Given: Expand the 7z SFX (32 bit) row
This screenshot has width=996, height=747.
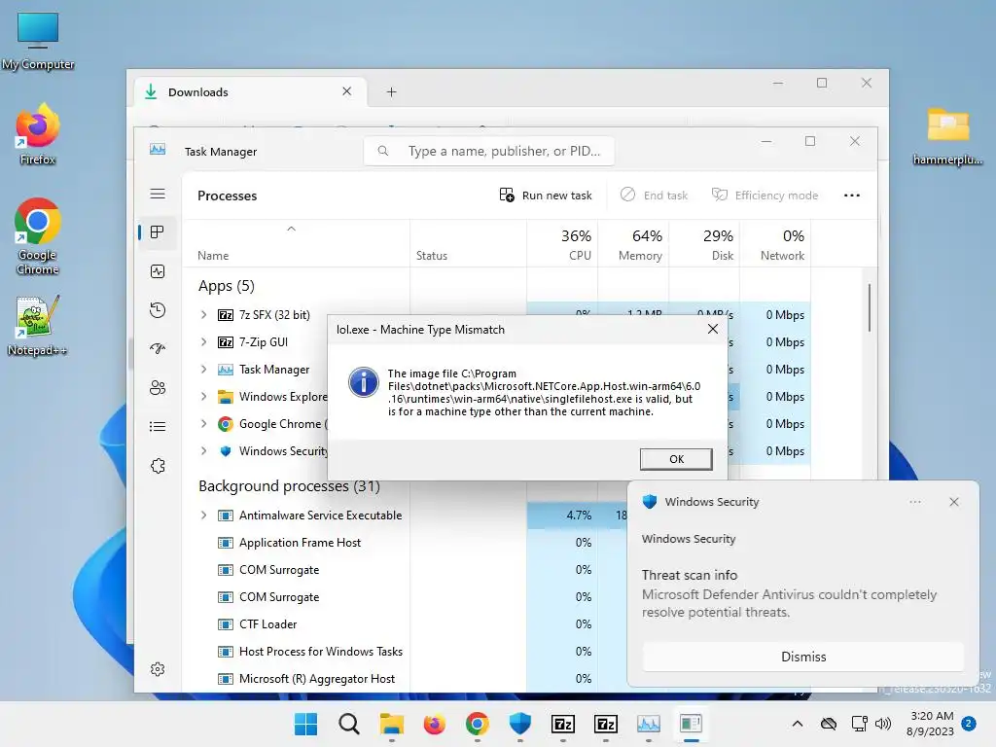Looking at the screenshot, I should tap(203, 314).
